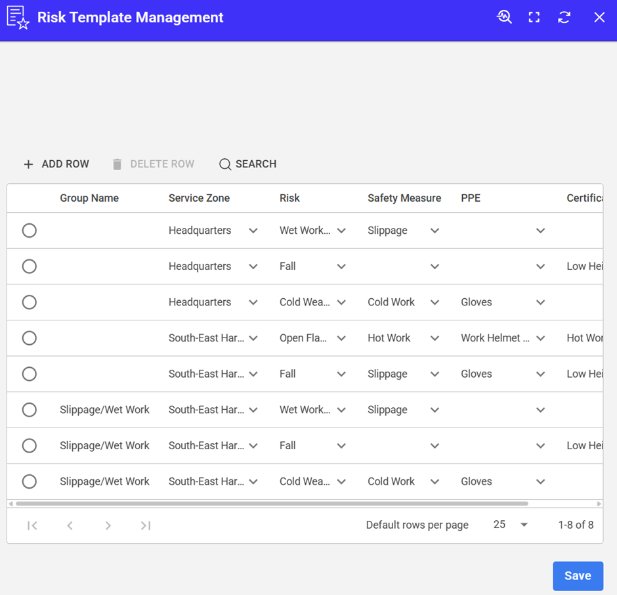Select the first row's radio button
This screenshot has height=595, width=617.
point(30,231)
